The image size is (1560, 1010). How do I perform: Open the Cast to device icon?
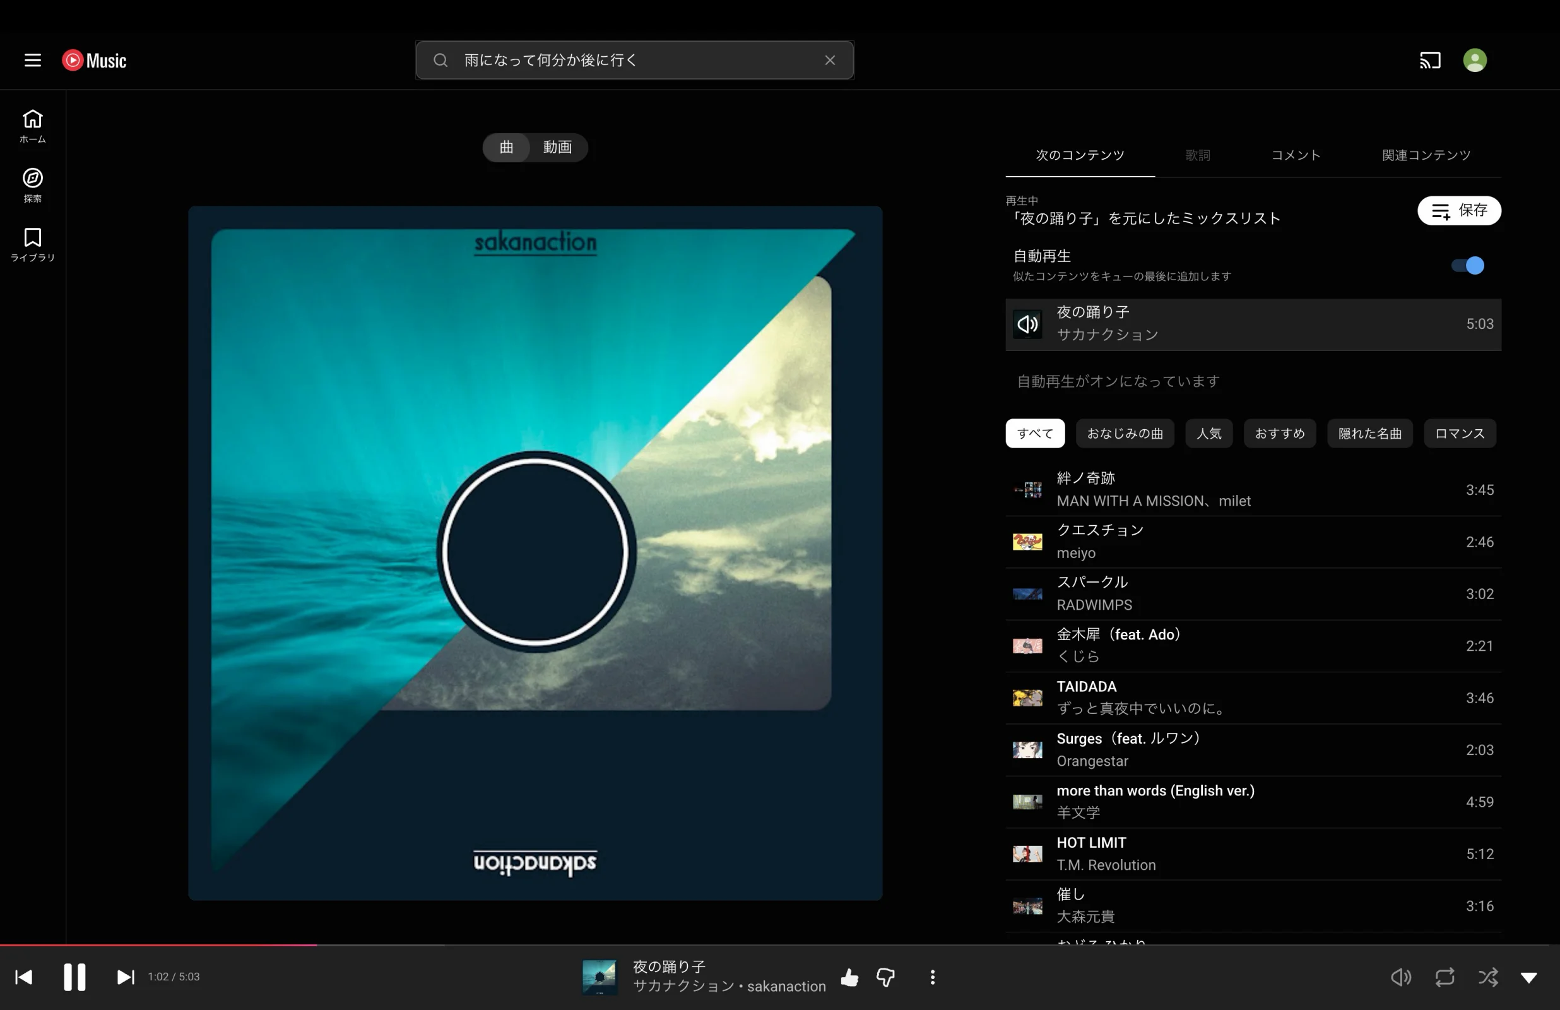tap(1429, 61)
